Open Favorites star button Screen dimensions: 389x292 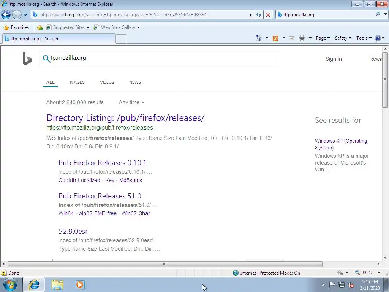[x=16, y=27]
